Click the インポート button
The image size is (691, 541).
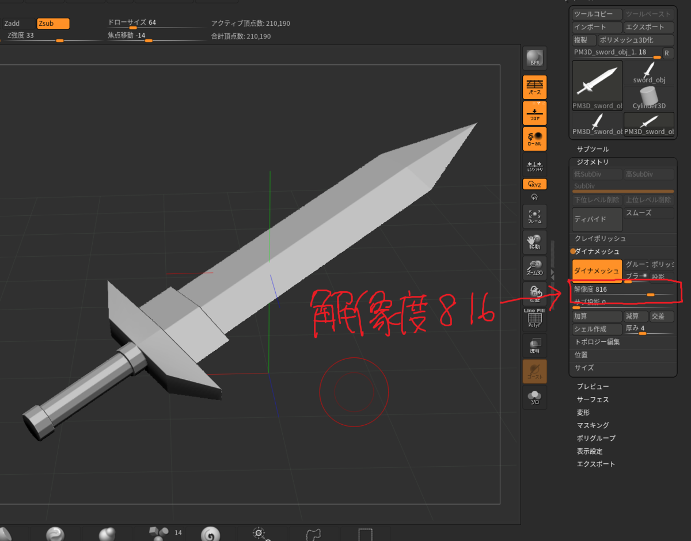[597, 27]
